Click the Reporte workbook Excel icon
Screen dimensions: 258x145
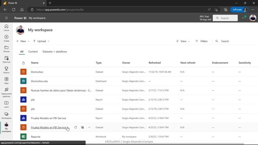point(23,137)
